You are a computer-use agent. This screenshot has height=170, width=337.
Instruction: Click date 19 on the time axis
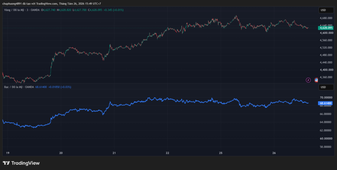(8, 153)
